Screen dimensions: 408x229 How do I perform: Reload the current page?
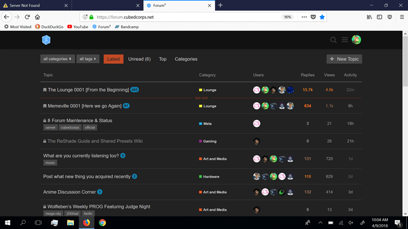click(x=27, y=17)
